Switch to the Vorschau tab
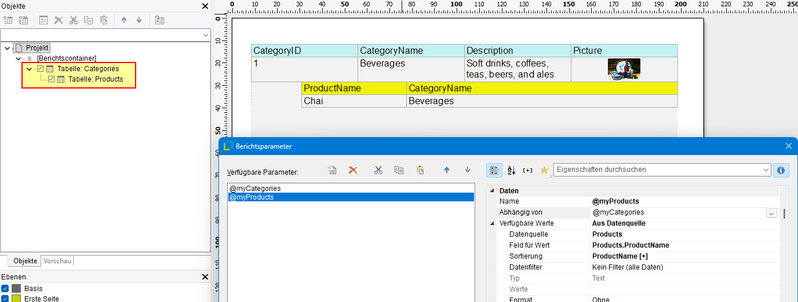 (x=57, y=261)
